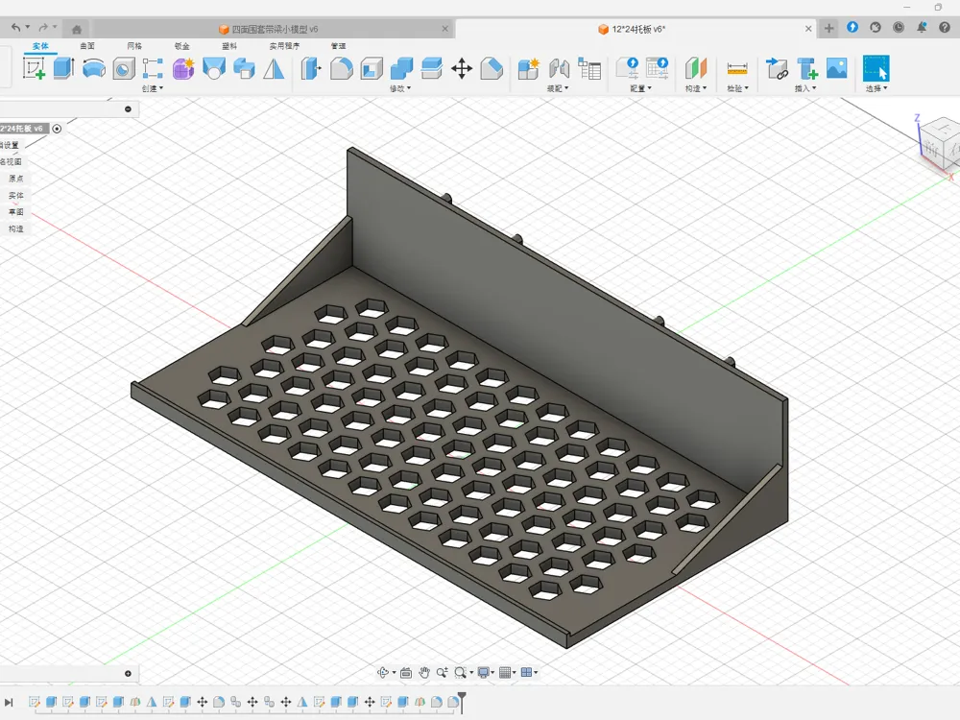Collapse the browser panel minus button
Image resolution: width=960 pixels, height=720 pixels.
click(128, 109)
